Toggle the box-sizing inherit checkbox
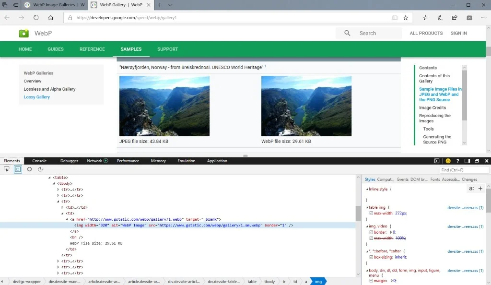Image resolution: width=491 pixels, height=285 pixels. click(371, 257)
